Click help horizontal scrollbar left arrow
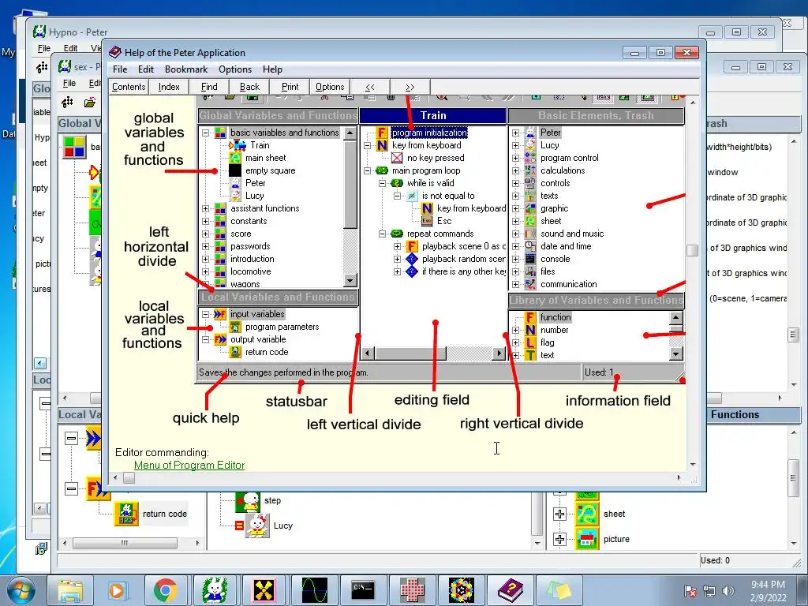The width and height of the screenshot is (808, 606). [x=115, y=478]
